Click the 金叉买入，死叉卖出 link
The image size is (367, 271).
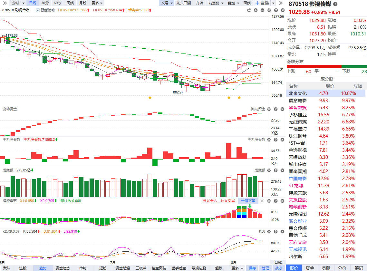click(219, 201)
